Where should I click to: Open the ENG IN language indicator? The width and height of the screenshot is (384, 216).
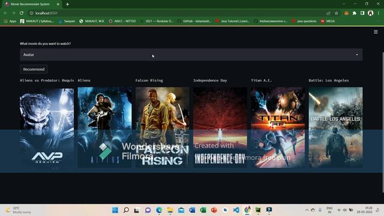(x=329, y=210)
